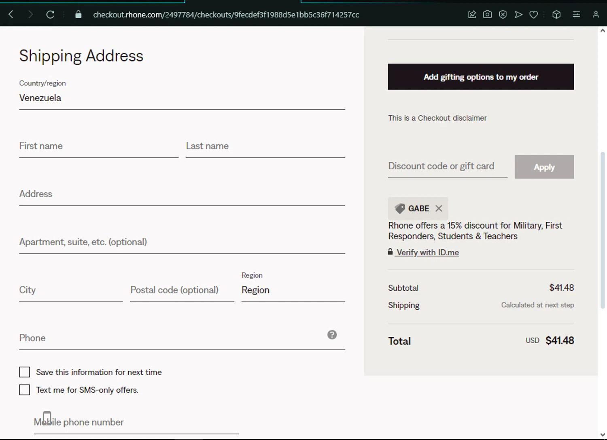
Task: Click the Shipping Address heading
Action: 81,56
